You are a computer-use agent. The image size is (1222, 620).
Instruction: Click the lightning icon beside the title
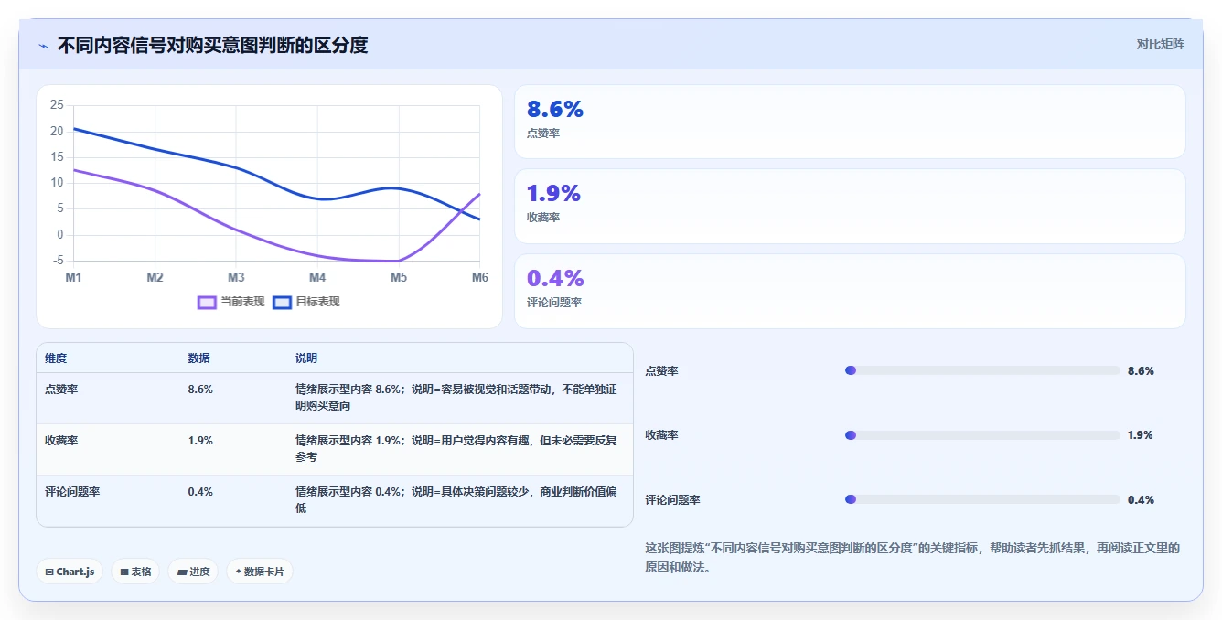click(x=43, y=46)
